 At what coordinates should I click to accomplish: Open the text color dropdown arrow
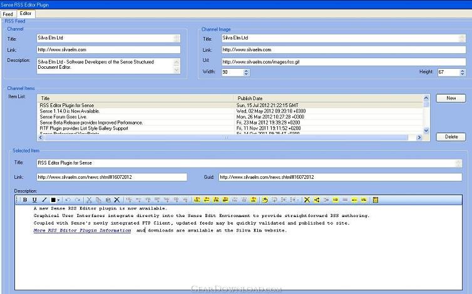tap(58, 200)
